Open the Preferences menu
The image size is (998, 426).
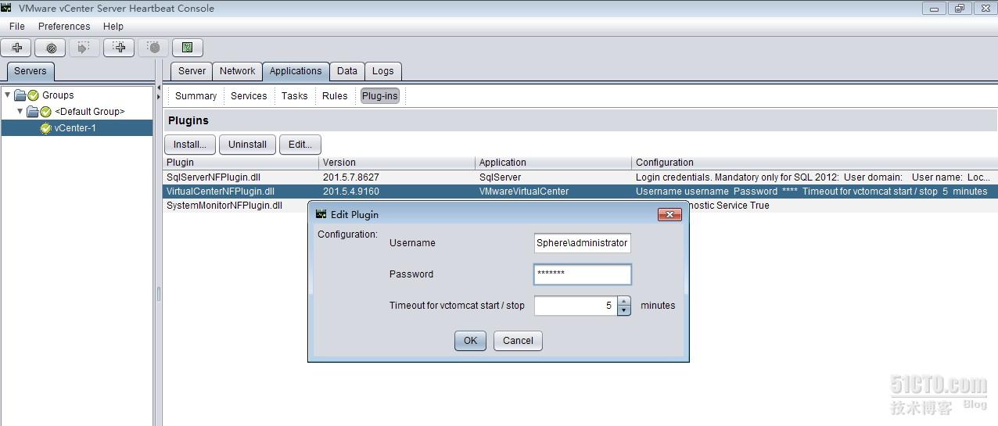pyautogui.click(x=64, y=27)
